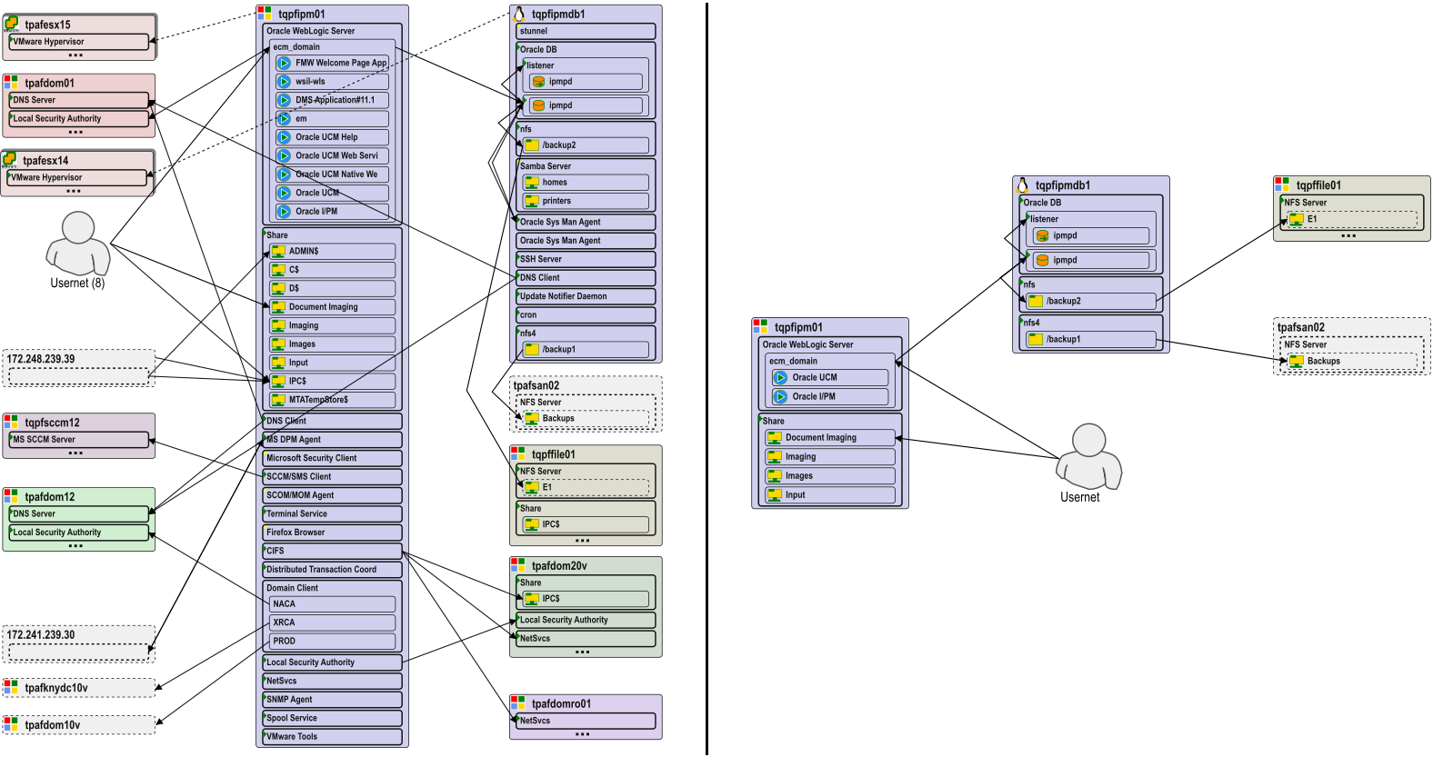This screenshot has width=1433, height=757.
Task: Select the cron service box
Action: (x=586, y=315)
